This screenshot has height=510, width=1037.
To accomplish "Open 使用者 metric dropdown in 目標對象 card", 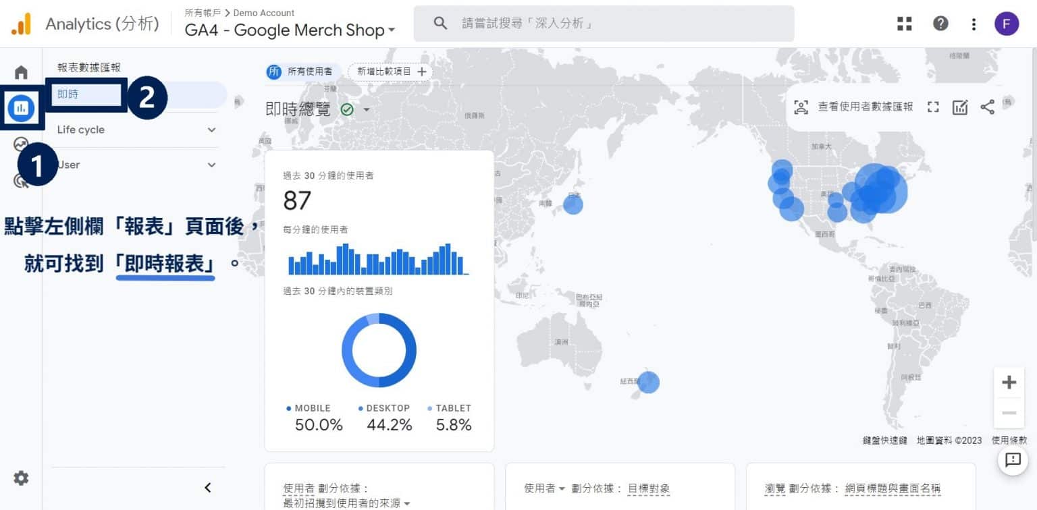I will [545, 488].
